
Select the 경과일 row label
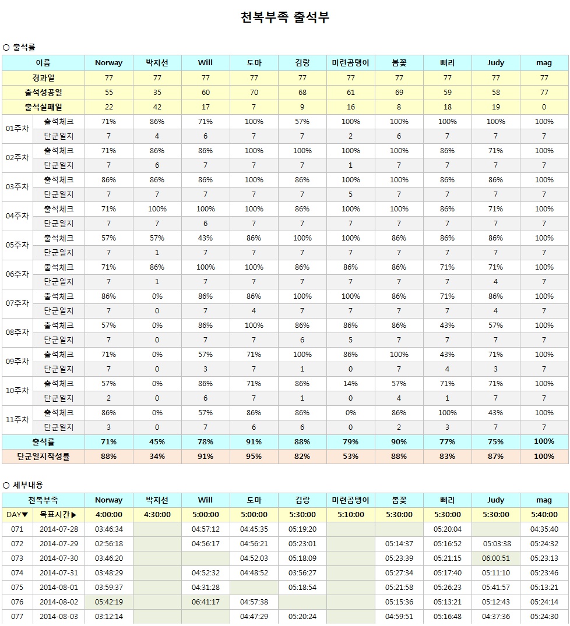click(43, 77)
